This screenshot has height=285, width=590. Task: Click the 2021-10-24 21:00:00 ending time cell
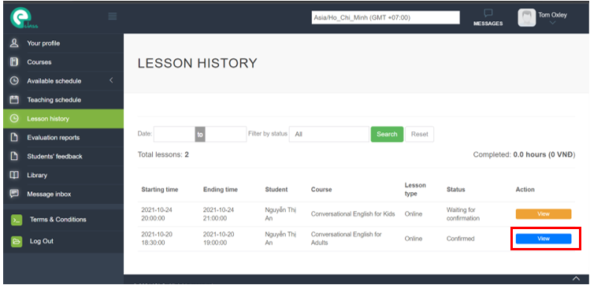(x=219, y=214)
